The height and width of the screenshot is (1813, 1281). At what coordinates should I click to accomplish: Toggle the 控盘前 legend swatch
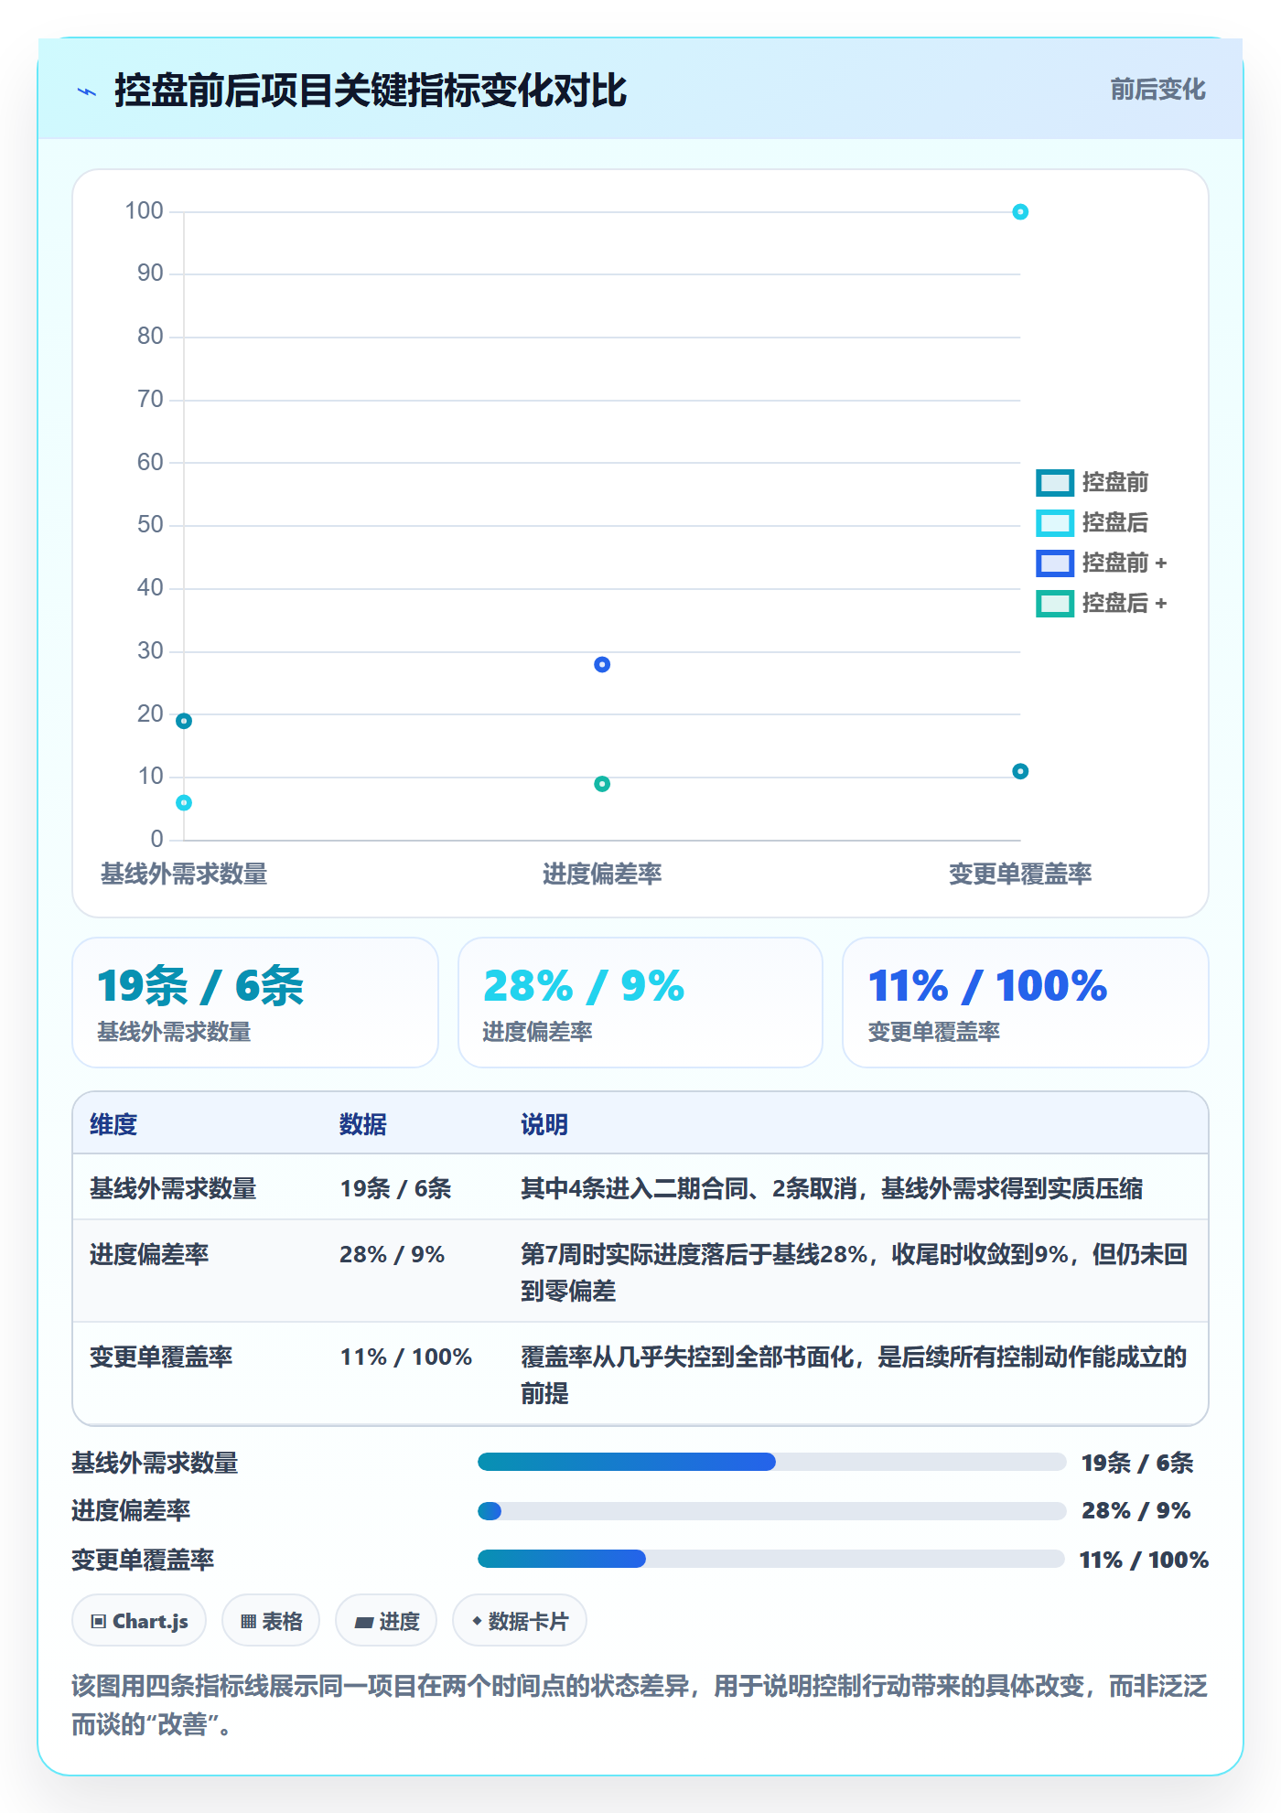coord(1054,482)
